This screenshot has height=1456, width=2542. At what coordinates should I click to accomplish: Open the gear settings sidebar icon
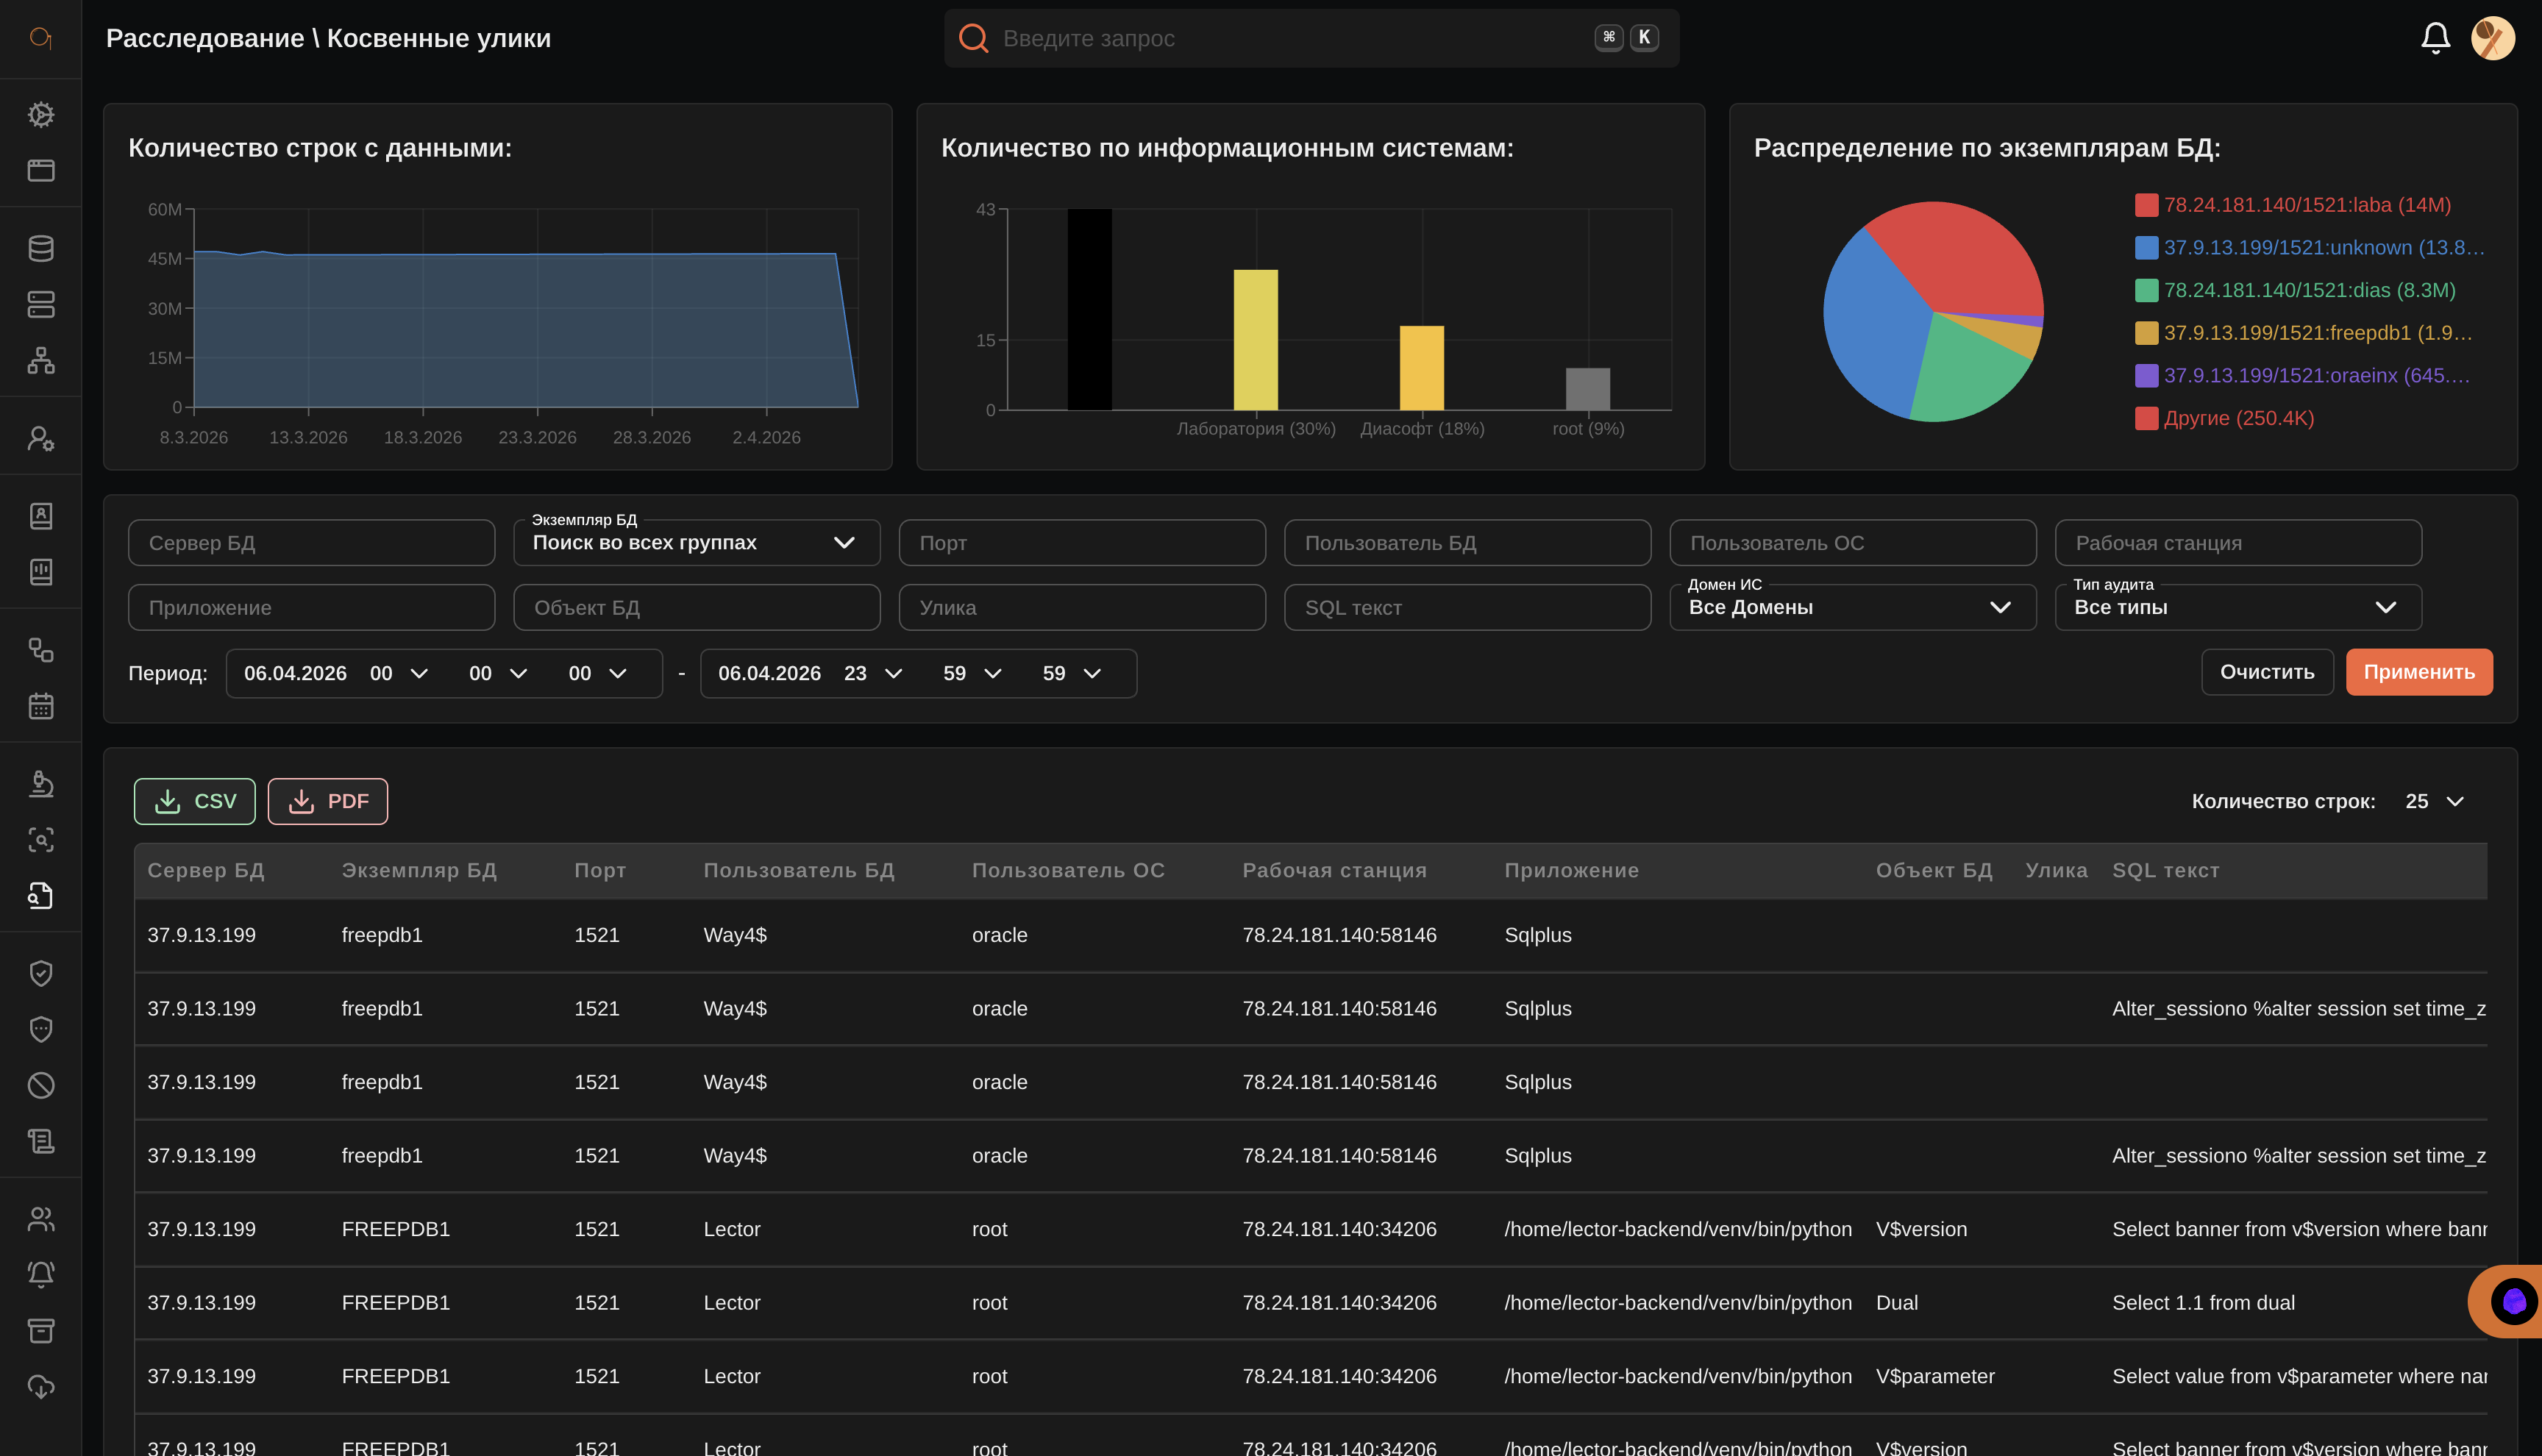pyautogui.click(x=41, y=114)
